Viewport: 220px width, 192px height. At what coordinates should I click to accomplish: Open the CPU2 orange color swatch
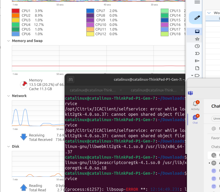[x=16, y=15]
